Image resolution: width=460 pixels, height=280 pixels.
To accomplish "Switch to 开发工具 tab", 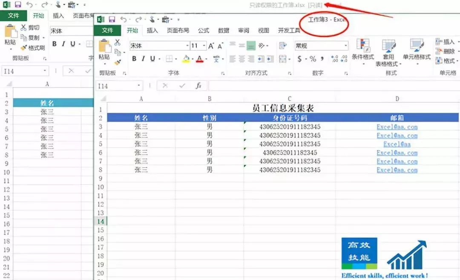I will coord(289,31).
